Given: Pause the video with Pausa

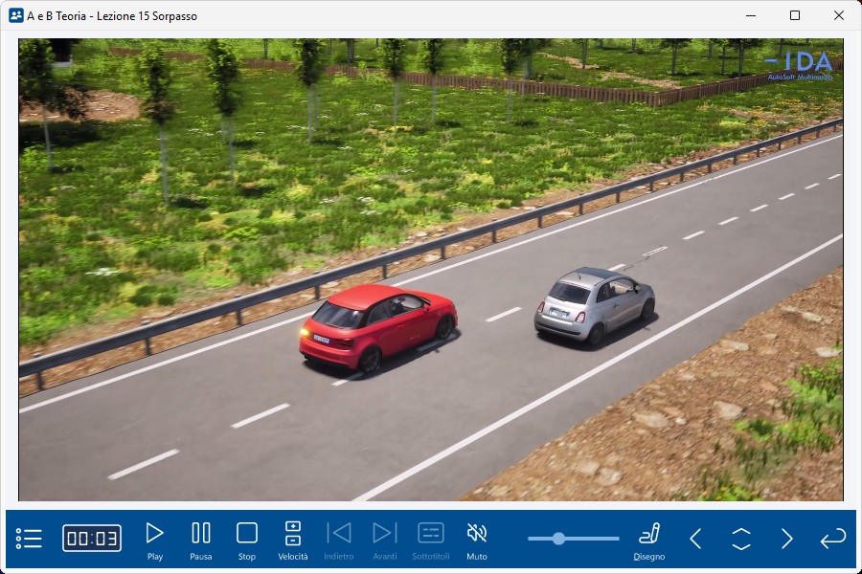Looking at the screenshot, I should tap(201, 534).
